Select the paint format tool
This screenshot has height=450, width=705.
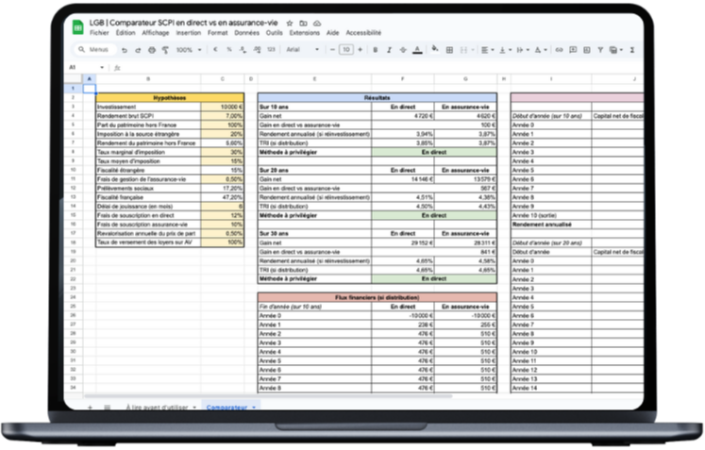point(165,50)
